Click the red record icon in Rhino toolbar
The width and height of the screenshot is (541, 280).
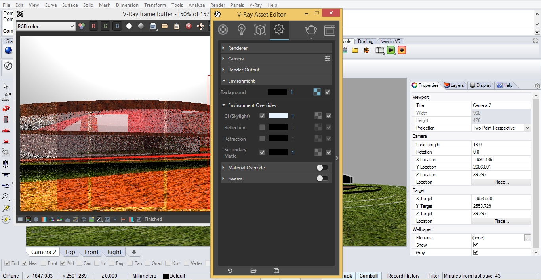(402, 50)
